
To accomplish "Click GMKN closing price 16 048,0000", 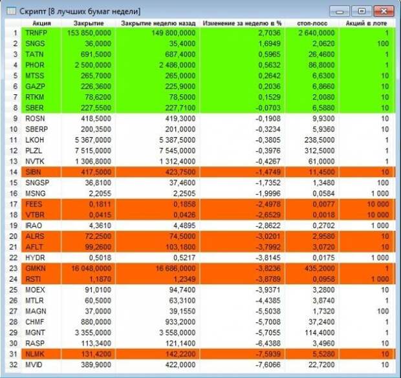I will tap(91, 269).
